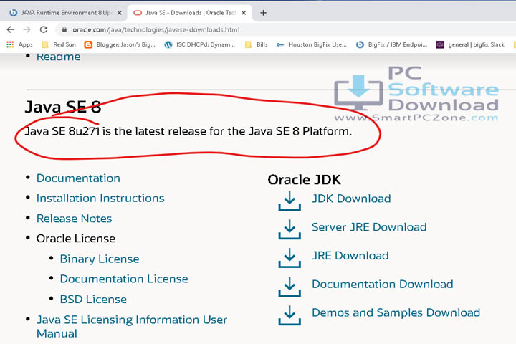
Task: Open the Release Notes link
Action: [74, 219]
